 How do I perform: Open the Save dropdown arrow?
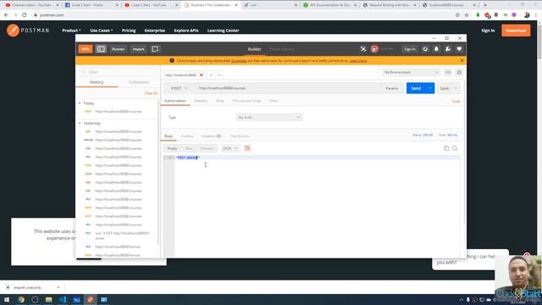point(456,88)
